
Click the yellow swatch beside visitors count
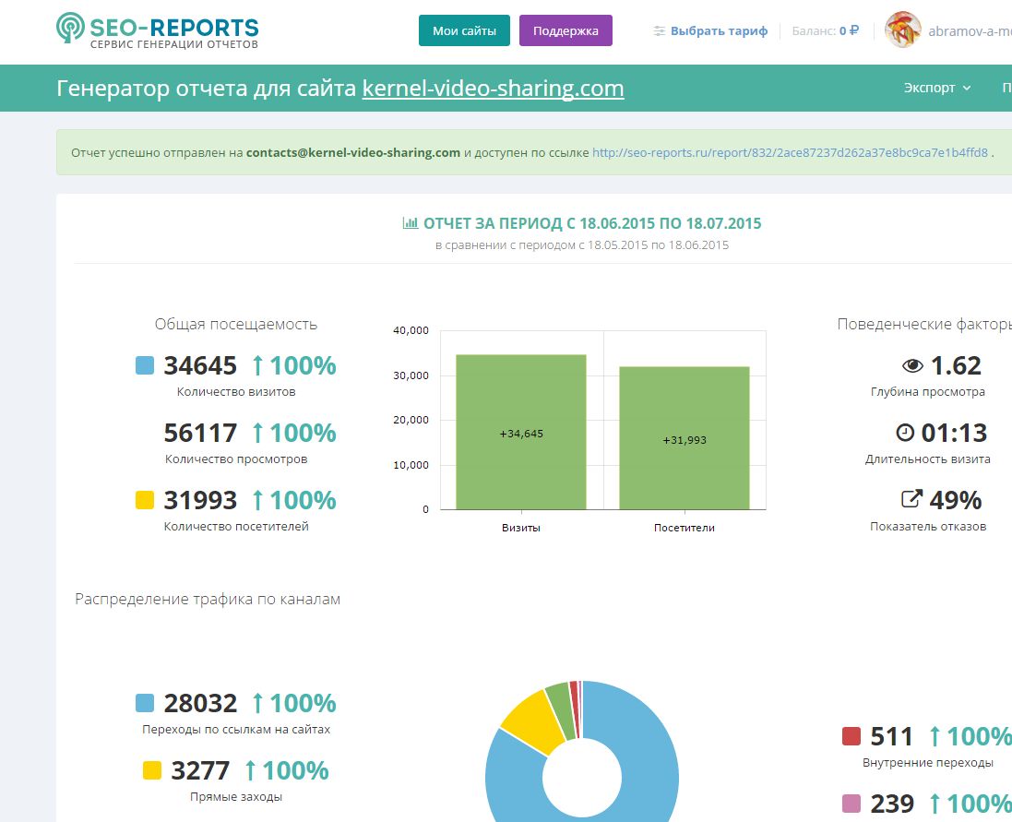point(145,500)
